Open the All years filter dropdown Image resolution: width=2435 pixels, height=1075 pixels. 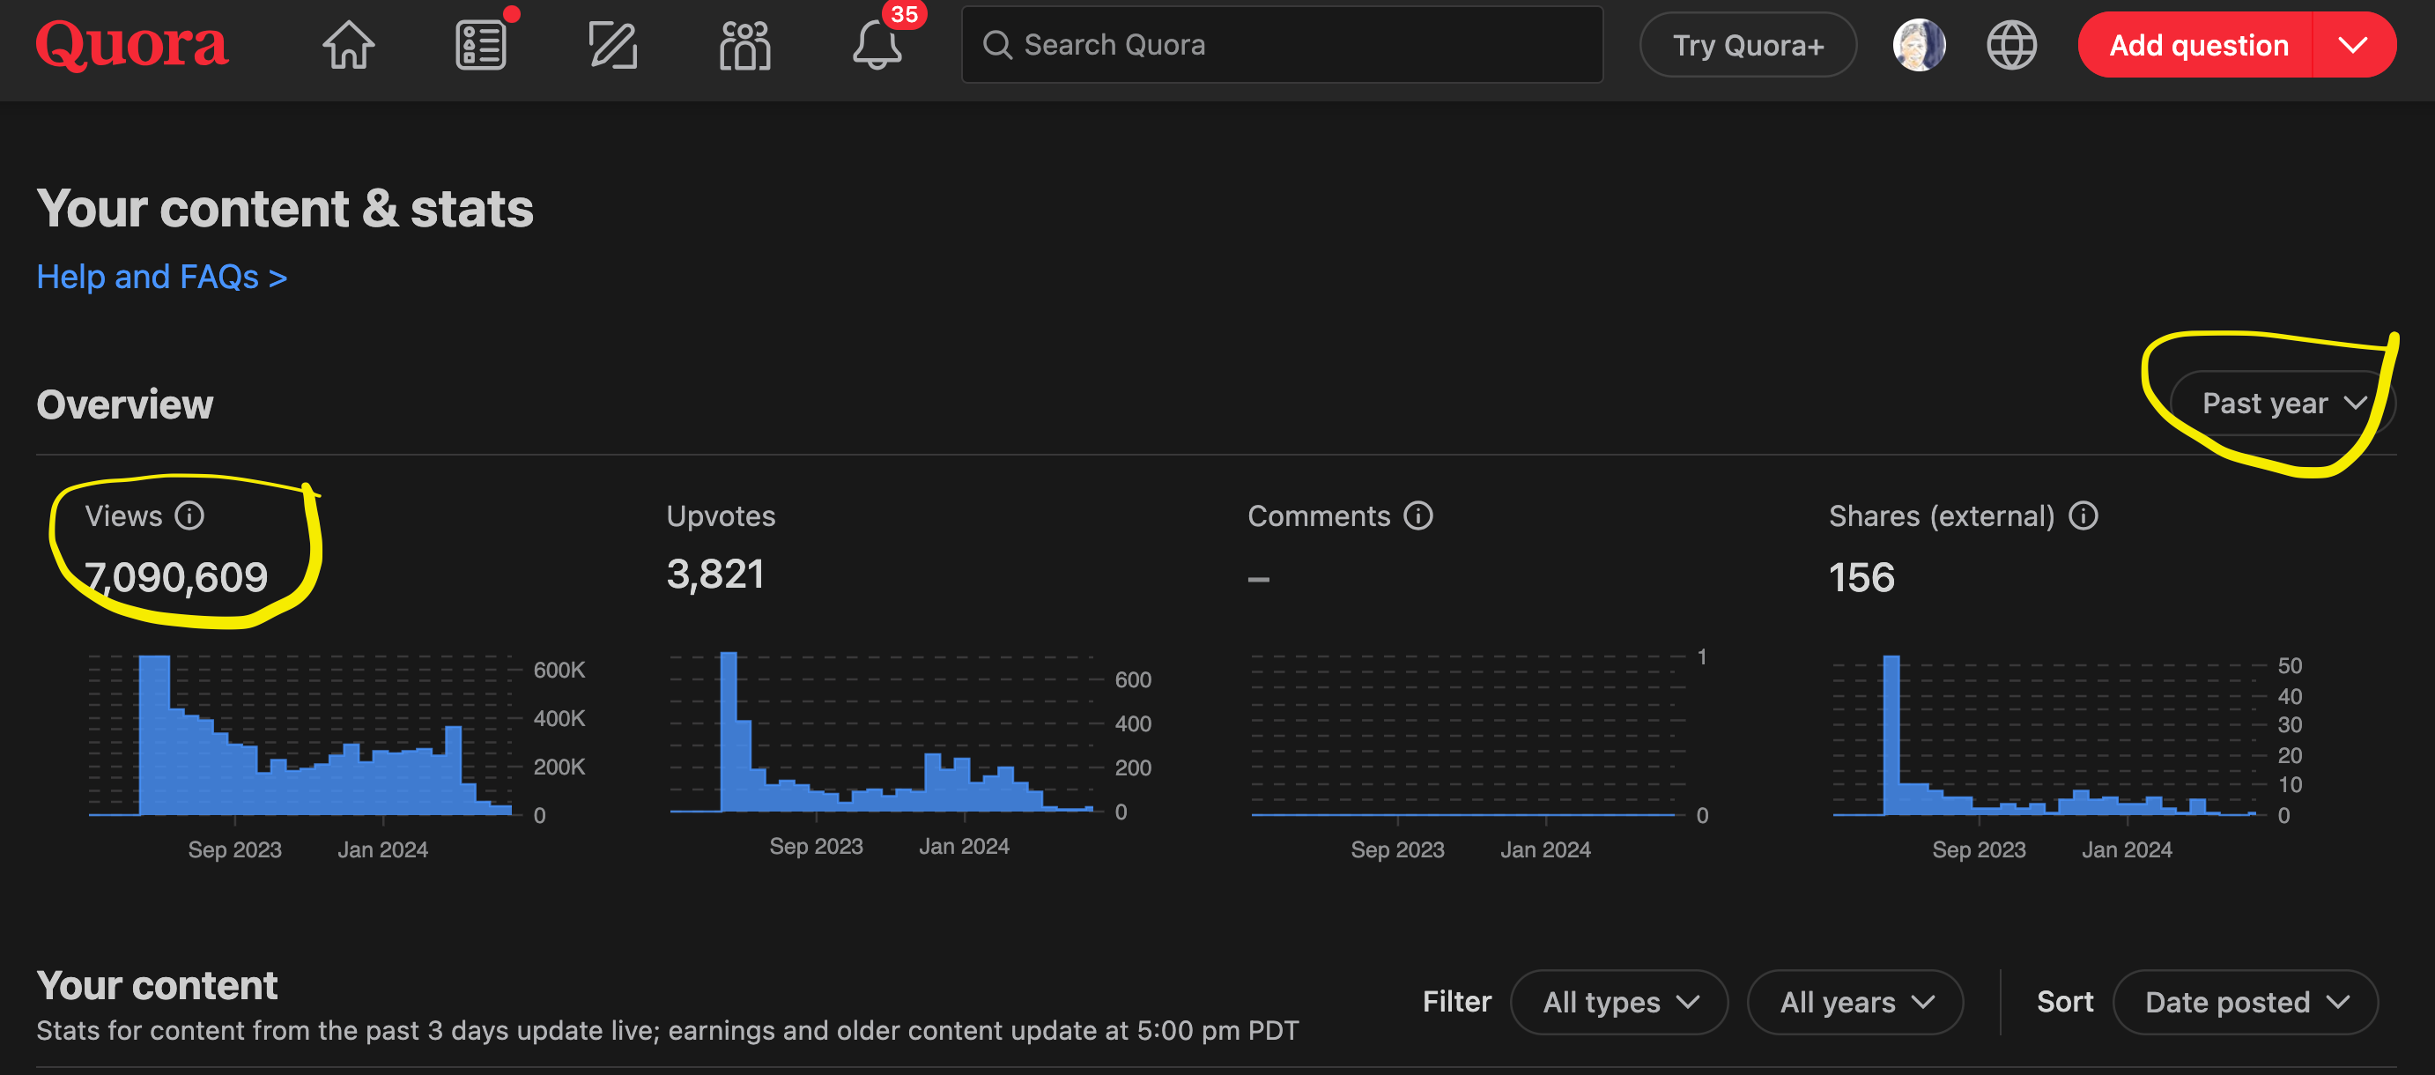click(1854, 1001)
